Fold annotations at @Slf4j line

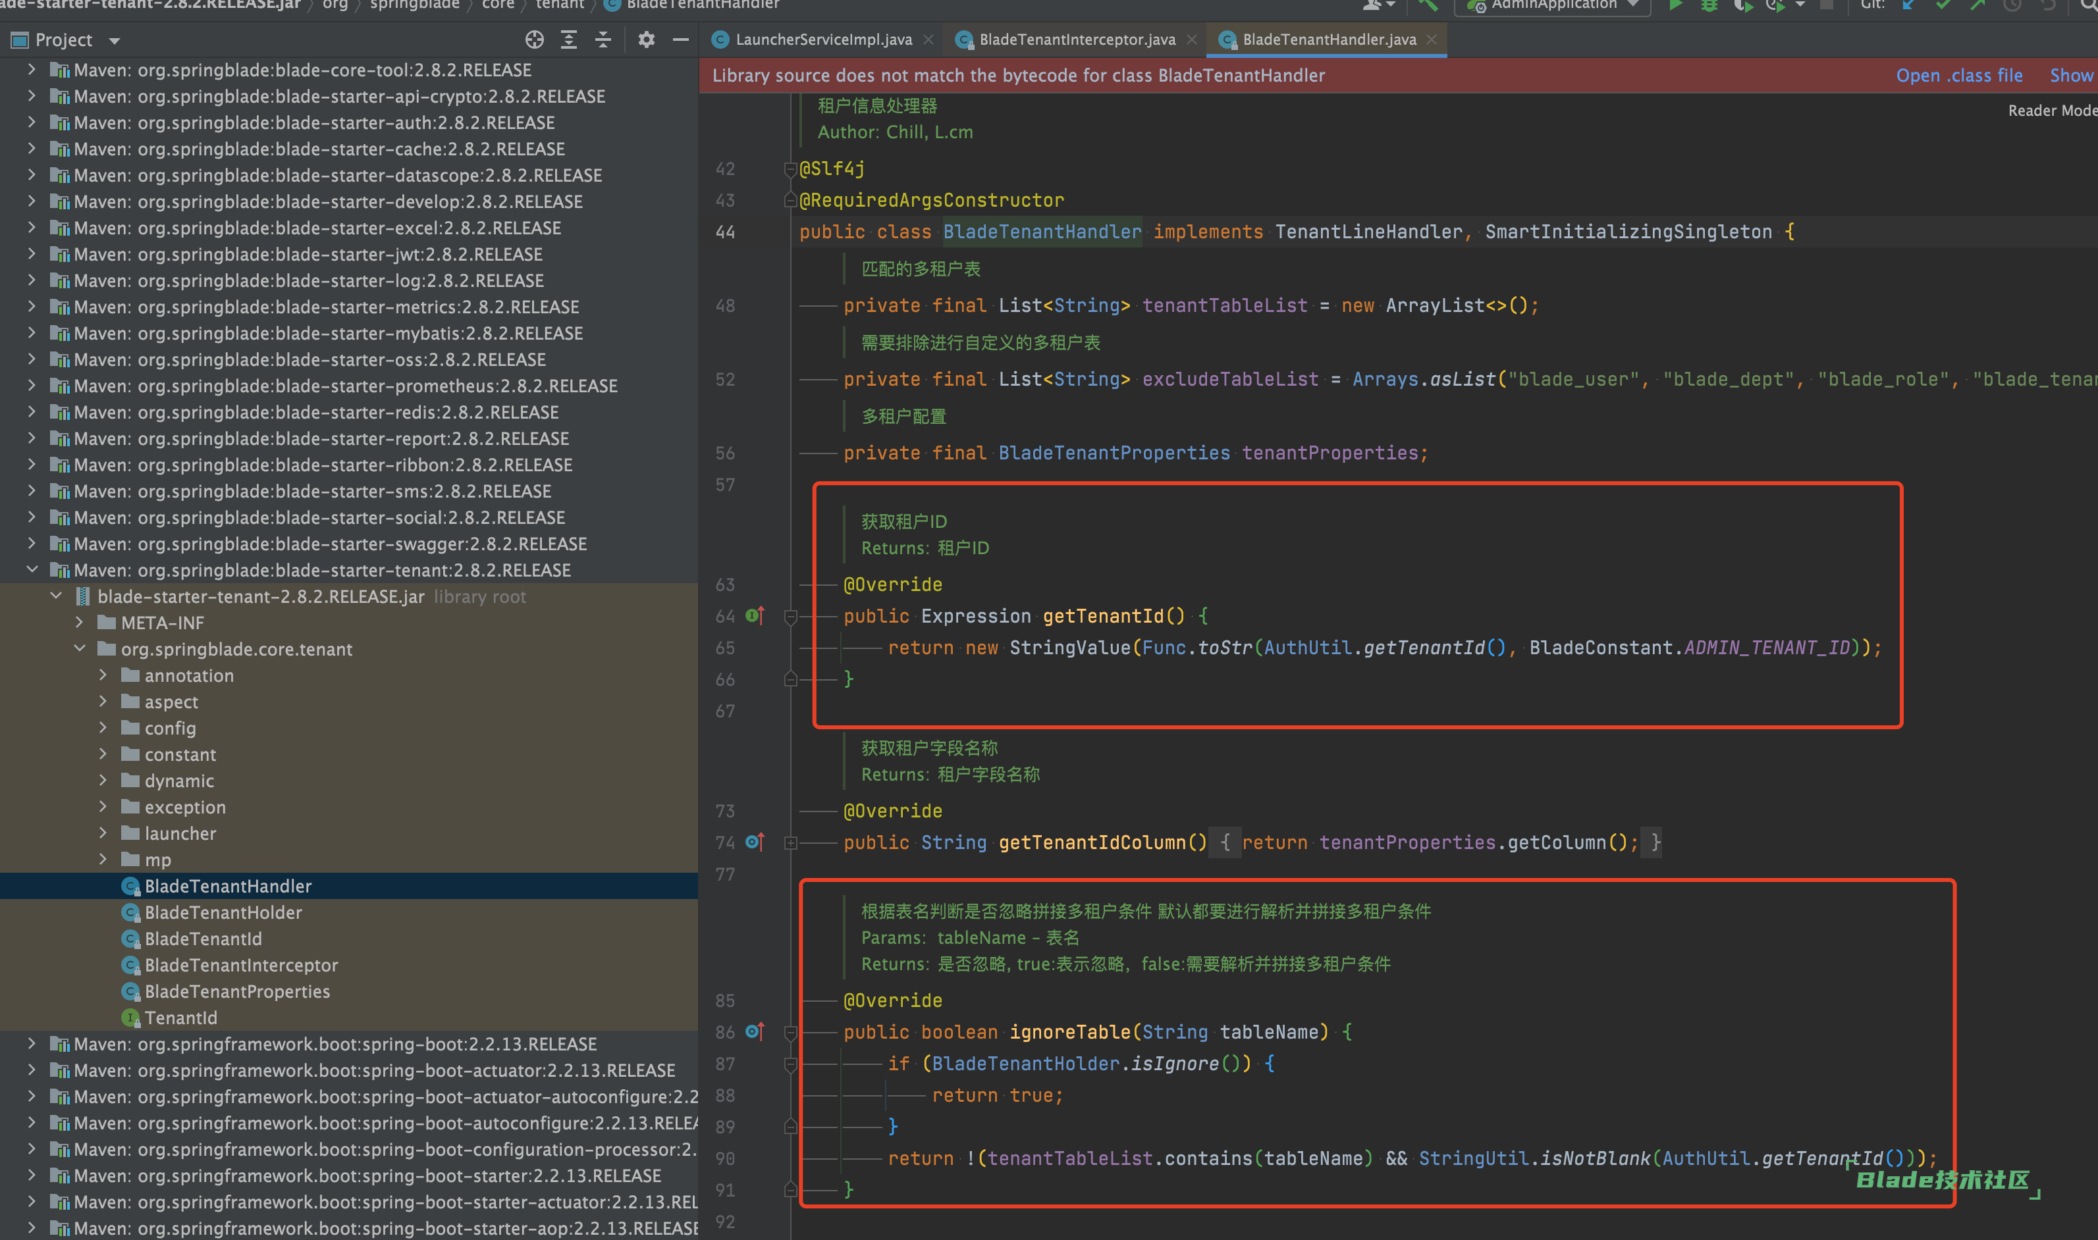[790, 170]
